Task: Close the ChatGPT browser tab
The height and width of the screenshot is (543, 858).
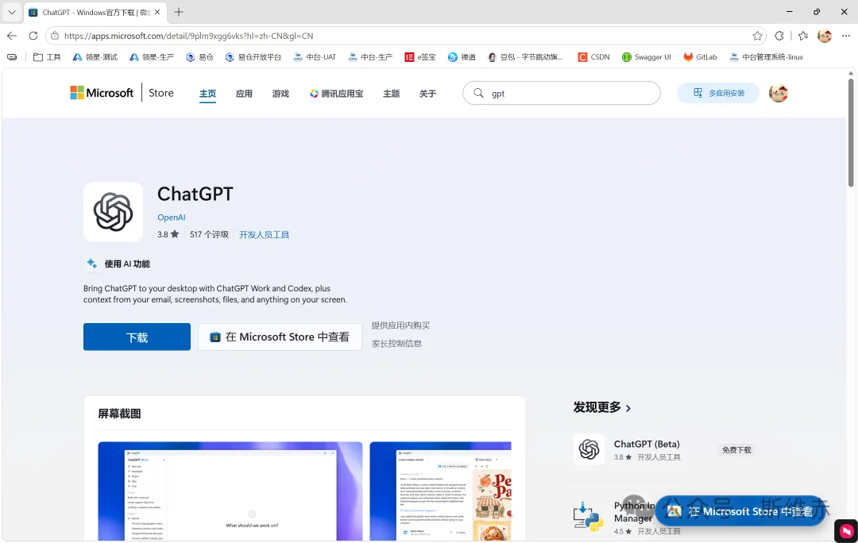Action: click(157, 12)
